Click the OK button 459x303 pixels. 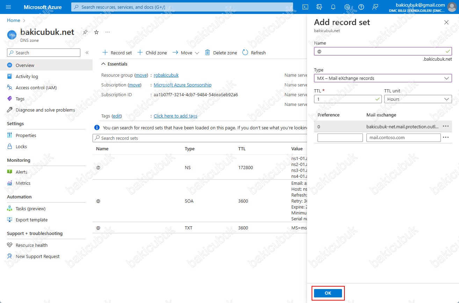(x=328, y=293)
